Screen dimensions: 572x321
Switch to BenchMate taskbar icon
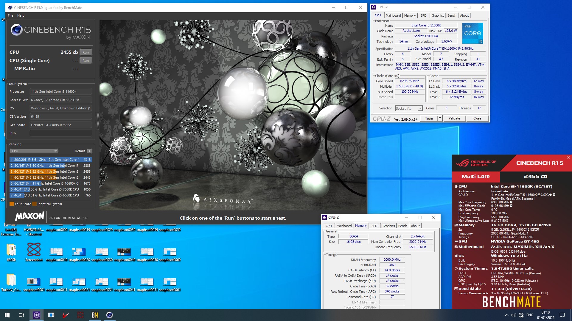click(95, 315)
